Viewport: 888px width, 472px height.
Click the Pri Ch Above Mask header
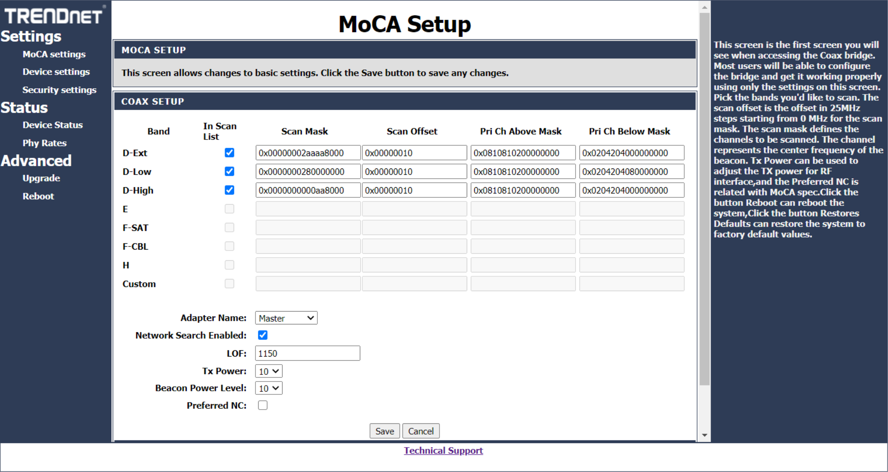pyautogui.click(x=521, y=131)
